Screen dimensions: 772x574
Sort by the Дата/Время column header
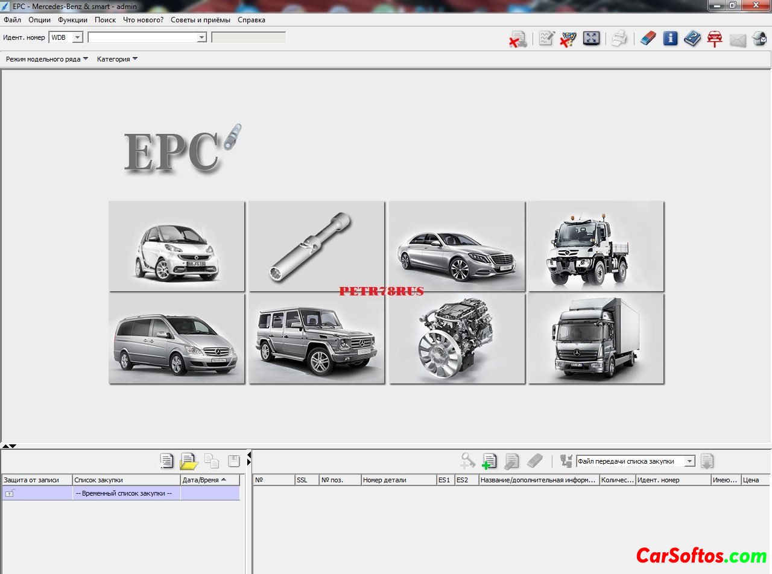tap(204, 480)
